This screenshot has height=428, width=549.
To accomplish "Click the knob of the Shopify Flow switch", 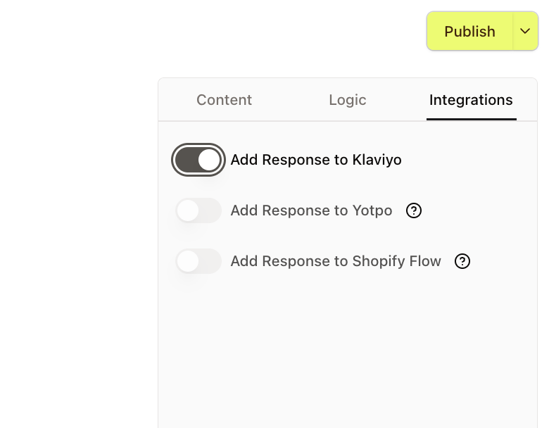I will [188, 261].
